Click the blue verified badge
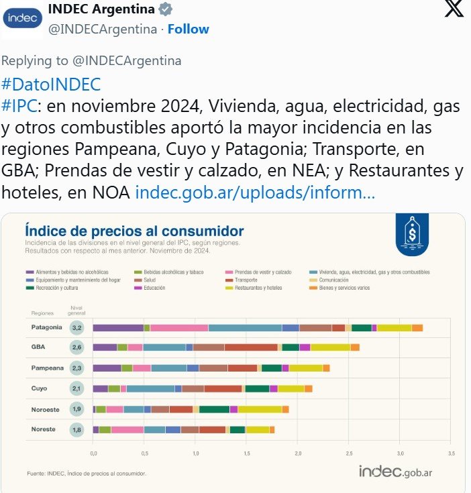The height and width of the screenshot is (493, 471). point(165,9)
